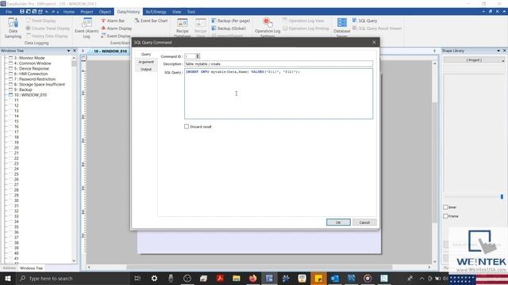Open Adobe Acrobat from the taskbar

point(220,278)
